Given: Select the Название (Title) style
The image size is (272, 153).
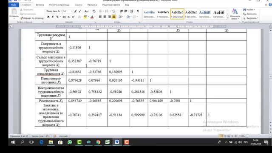Looking at the screenshot, I should [163, 14].
